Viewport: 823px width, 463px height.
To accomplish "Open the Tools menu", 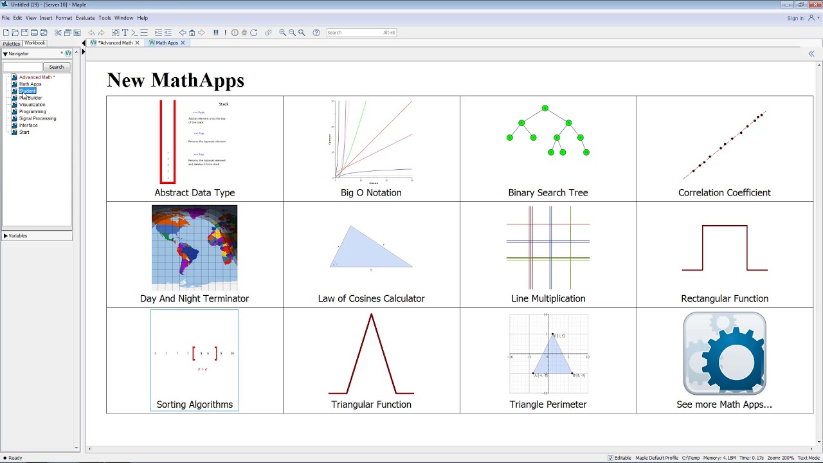I will [105, 18].
